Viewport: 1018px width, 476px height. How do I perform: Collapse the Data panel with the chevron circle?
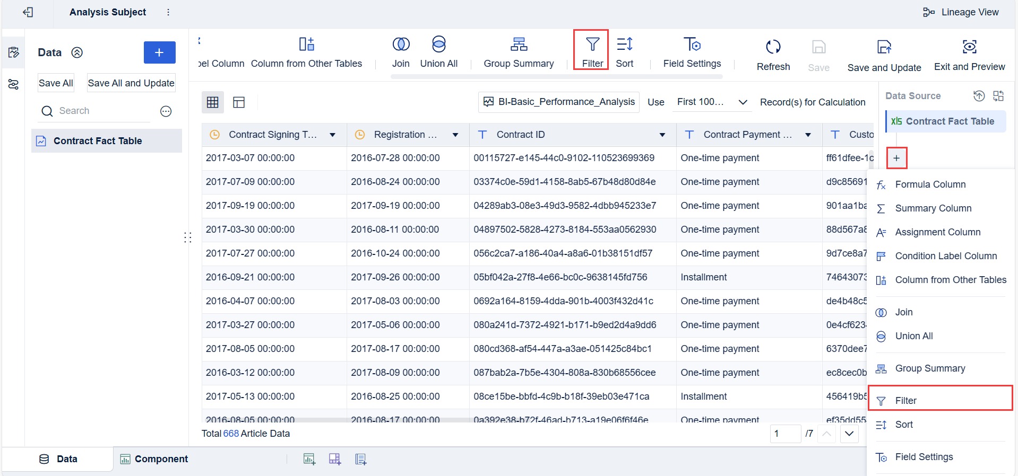point(77,52)
